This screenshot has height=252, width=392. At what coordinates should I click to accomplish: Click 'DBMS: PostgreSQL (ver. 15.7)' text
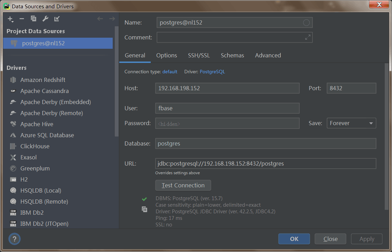[189, 198]
